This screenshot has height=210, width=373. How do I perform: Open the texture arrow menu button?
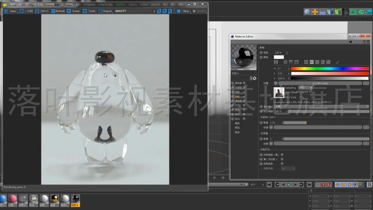(x=276, y=83)
